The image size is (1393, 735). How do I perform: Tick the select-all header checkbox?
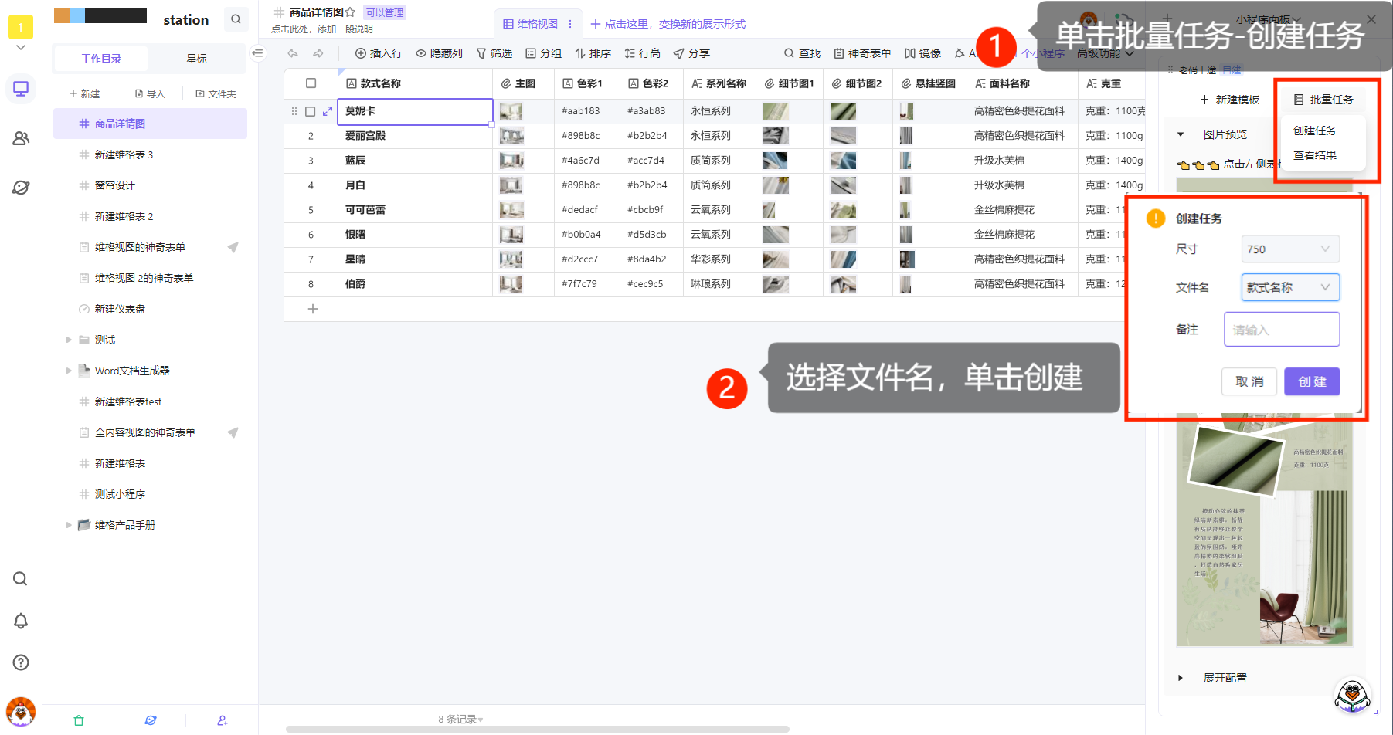311,83
